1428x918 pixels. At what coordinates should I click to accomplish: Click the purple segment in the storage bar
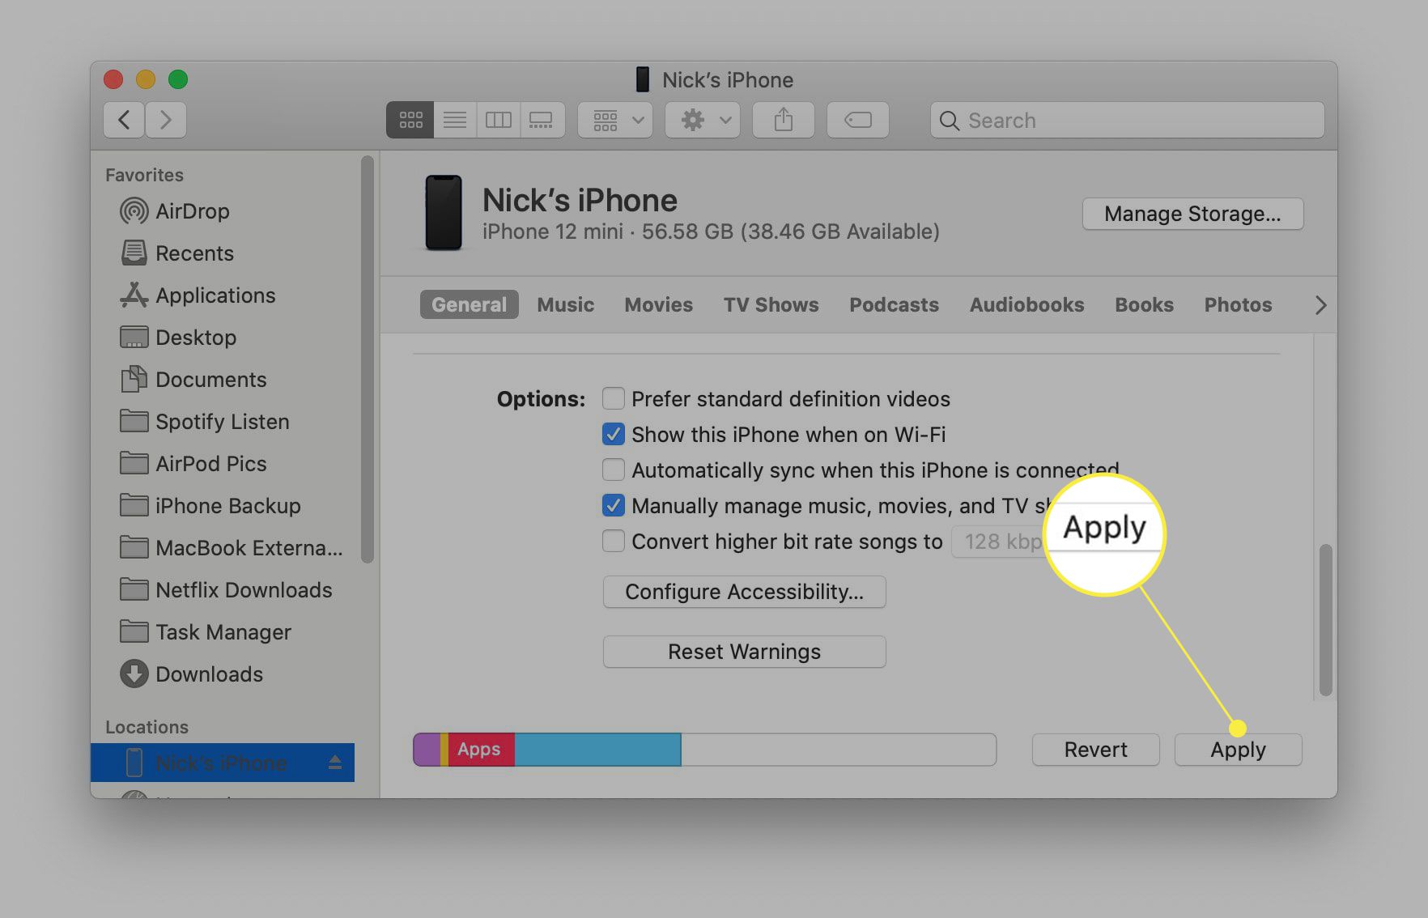(427, 750)
